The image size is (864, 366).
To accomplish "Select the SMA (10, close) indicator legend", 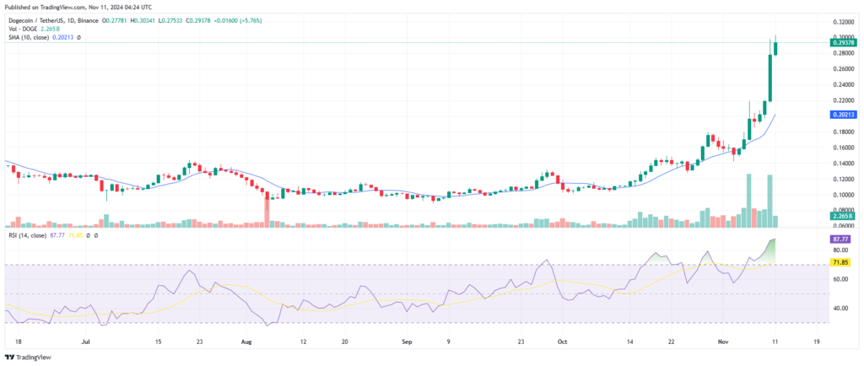I will click(29, 35).
